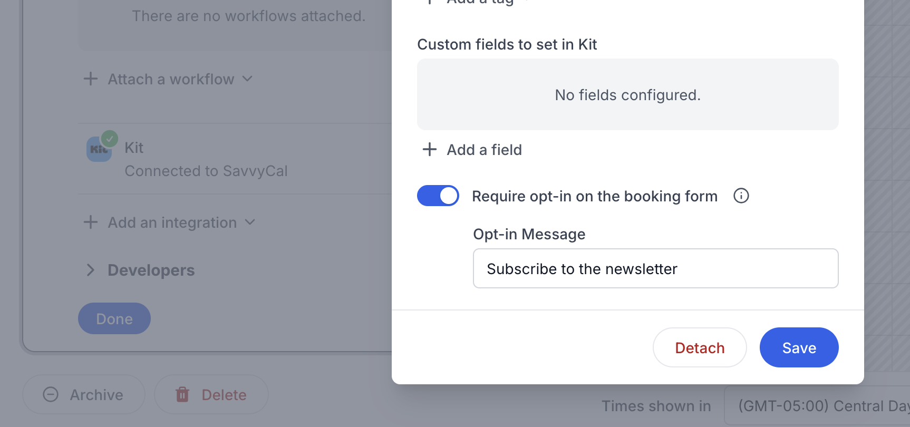Image resolution: width=910 pixels, height=427 pixels.
Task: Click the Kit Connected to SavvyCal row
Action: (206, 159)
